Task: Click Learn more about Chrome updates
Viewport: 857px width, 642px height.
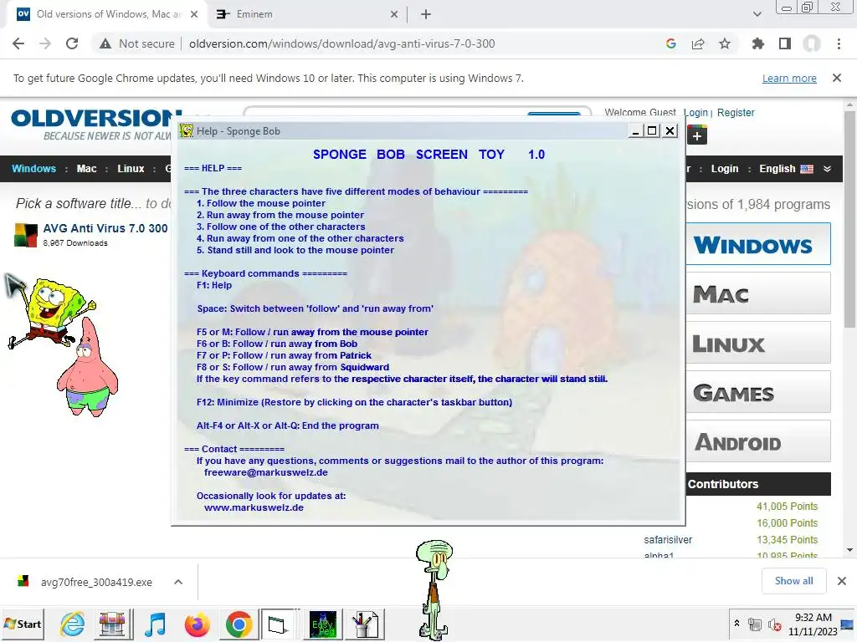Action: [x=789, y=78]
